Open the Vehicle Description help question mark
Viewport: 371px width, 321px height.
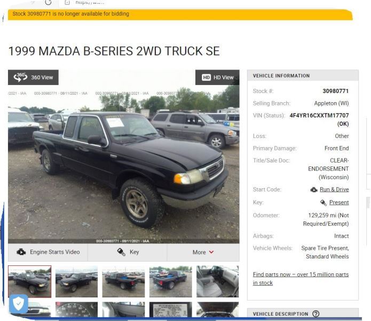pos(315,314)
